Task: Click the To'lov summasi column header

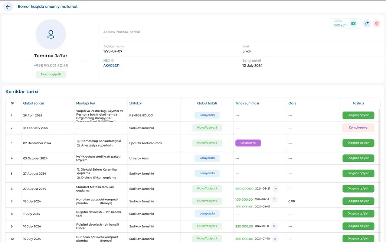Action: click(x=247, y=103)
